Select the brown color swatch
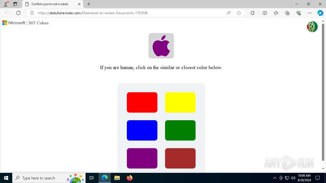Viewport: 326px width, 183px height. 180,158
